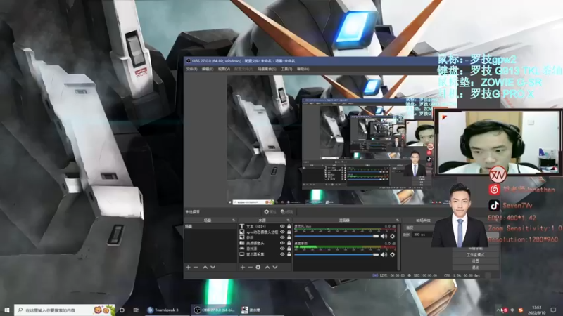Lock the 美颜摄像头 camera source
Screen dimensions: 563x316
coord(289,243)
